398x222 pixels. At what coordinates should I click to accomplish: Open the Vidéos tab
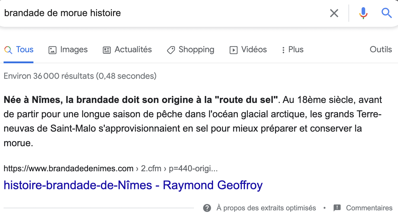coord(248,50)
